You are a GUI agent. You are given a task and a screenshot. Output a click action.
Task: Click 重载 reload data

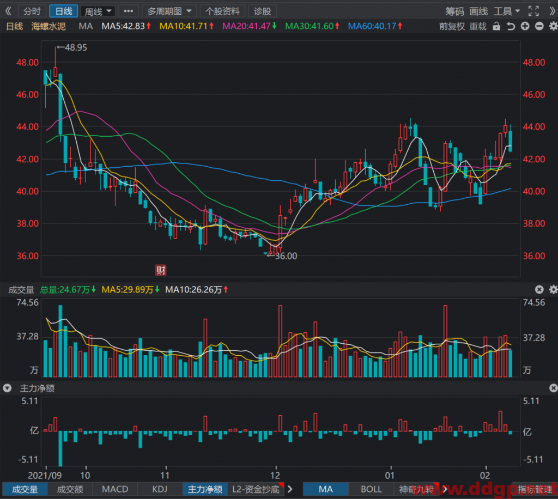pos(477,26)
